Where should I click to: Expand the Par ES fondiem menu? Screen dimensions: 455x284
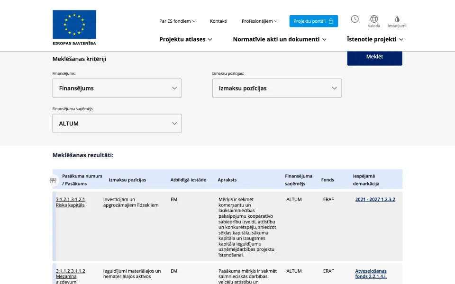click(x=177, y=21)
